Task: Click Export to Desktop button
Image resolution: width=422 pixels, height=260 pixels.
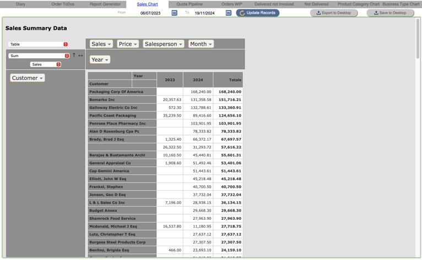Action: (x=333, y=13)
